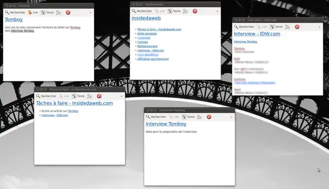The height and width of the screenshot is (189, 329).
Task: Click the large 'Interview - IDW.com' note title heading
Action: [257, 34]
